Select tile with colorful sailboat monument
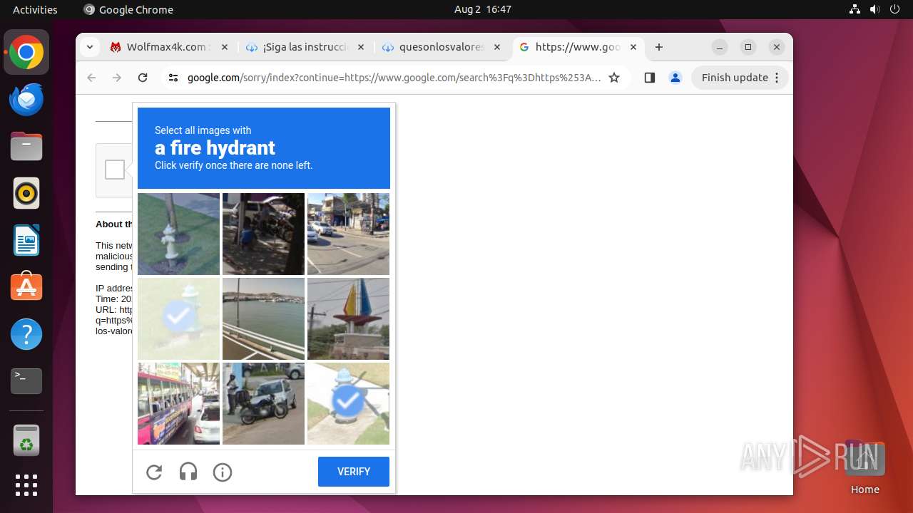The image size is (913, 513). pyautogui.click(x=348, y=318)
